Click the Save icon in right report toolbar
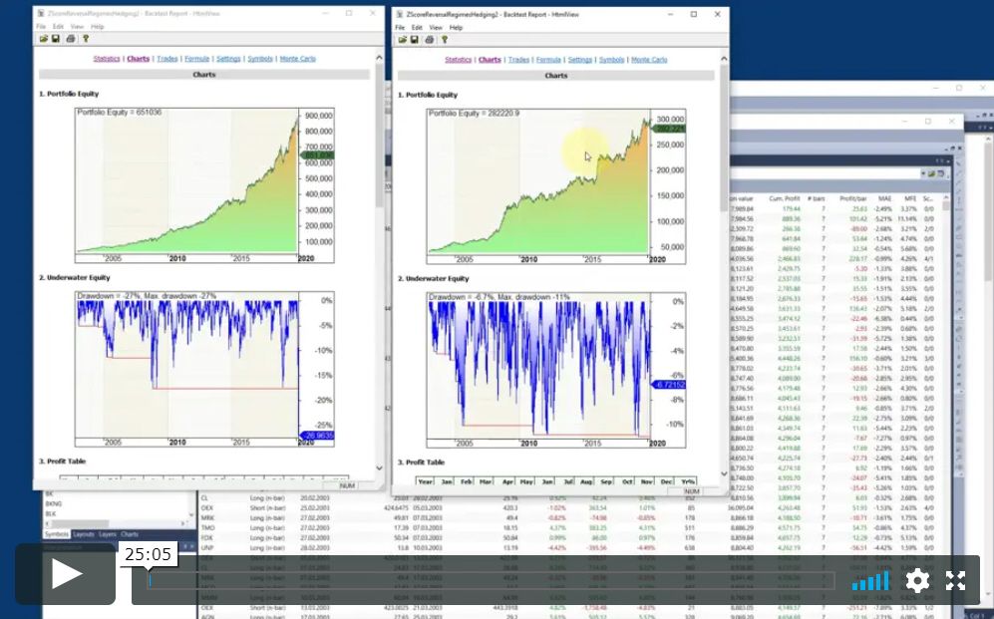The height and width of the screenshot is (619, 994). [414, 39]
